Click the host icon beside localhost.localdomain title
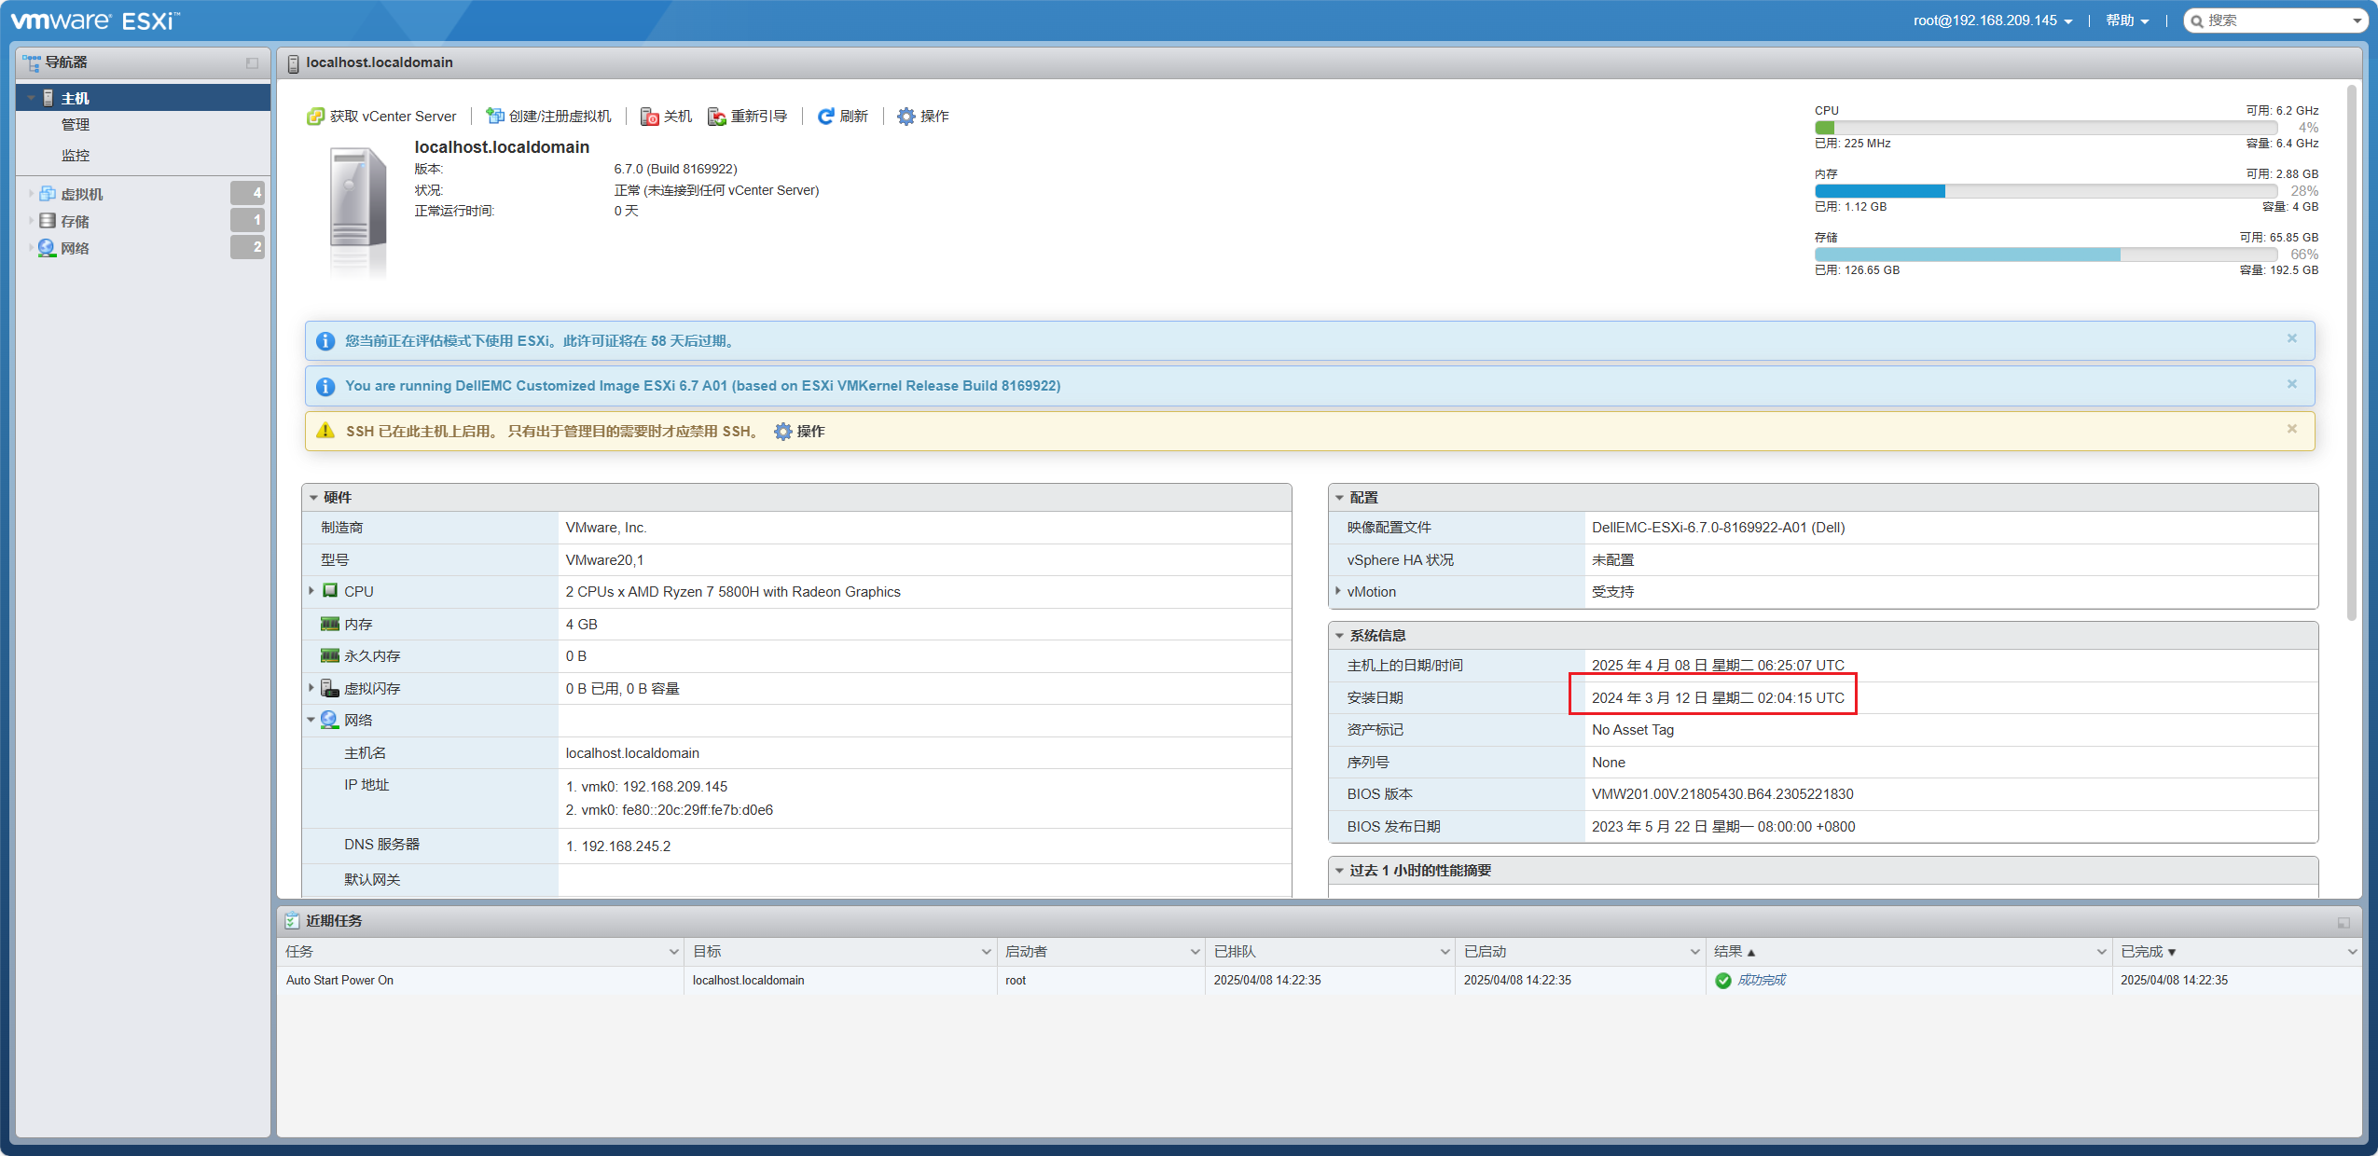 point(293,63)
